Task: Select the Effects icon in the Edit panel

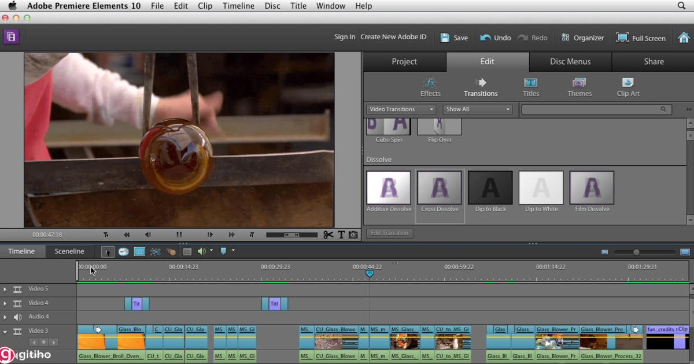Action: click(x=430, y=87)
